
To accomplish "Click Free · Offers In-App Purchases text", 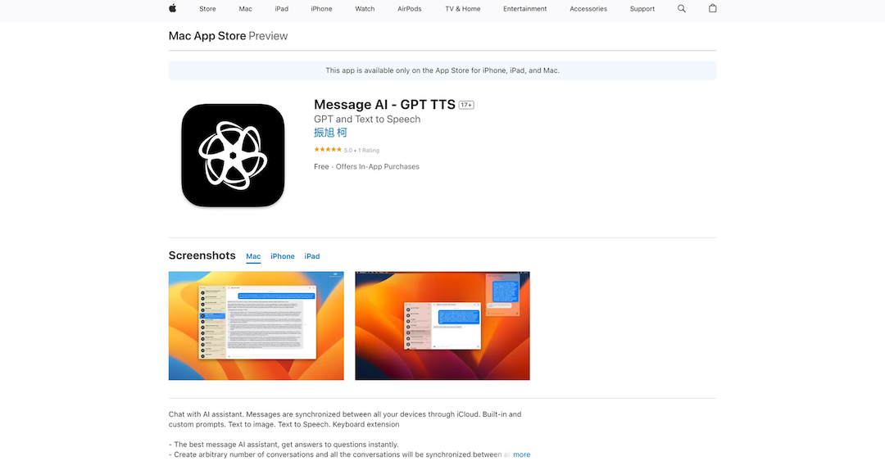I will point(366,166).
